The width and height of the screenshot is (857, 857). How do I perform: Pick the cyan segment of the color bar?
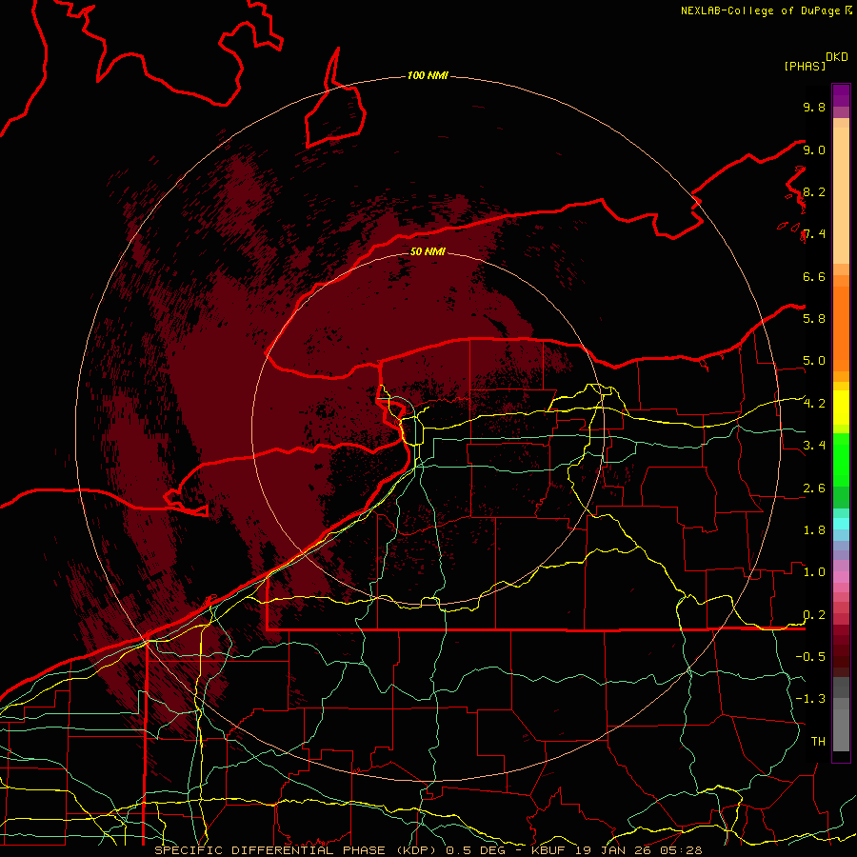click(841, 524)
